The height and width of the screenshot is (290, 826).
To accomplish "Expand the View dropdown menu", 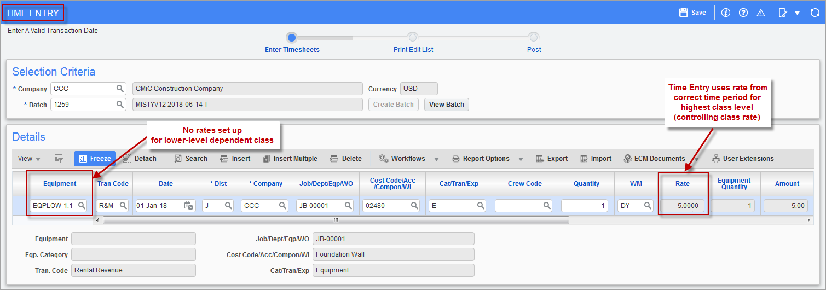I will (30, 159).
